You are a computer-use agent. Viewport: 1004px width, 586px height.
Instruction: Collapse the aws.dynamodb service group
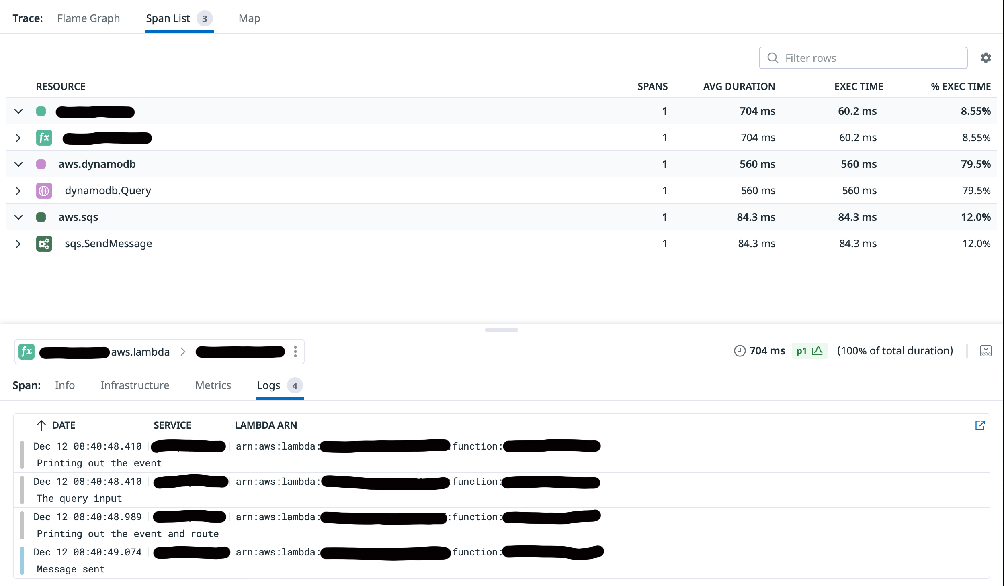18,164
